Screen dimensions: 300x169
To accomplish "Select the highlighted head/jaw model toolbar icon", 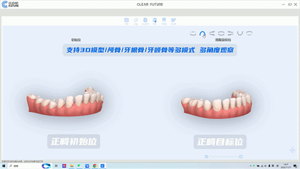I will 155,20.
